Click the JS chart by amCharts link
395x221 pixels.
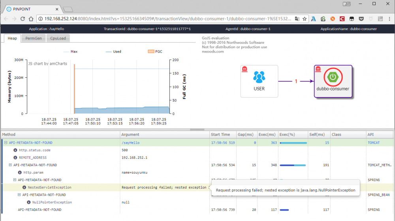click(48, 64)
